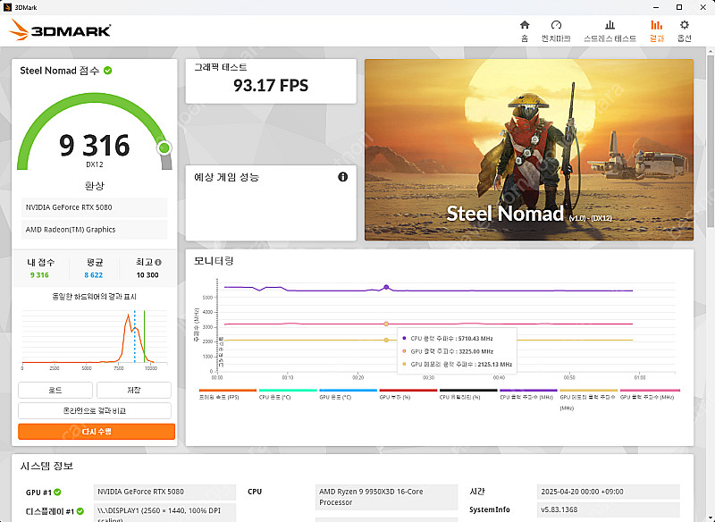Click 온라인으로 결과 비교 button

tap(95, 411)
